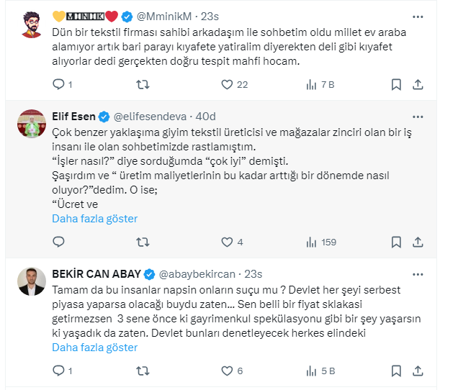458x390 pixels.
Task: Show more of Bekir Can Abay's tweet
Action: [94, 348]
